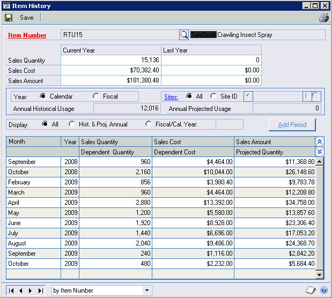332x298 pixels.
Task: Go to first record browse button
Action: point(11,290)
